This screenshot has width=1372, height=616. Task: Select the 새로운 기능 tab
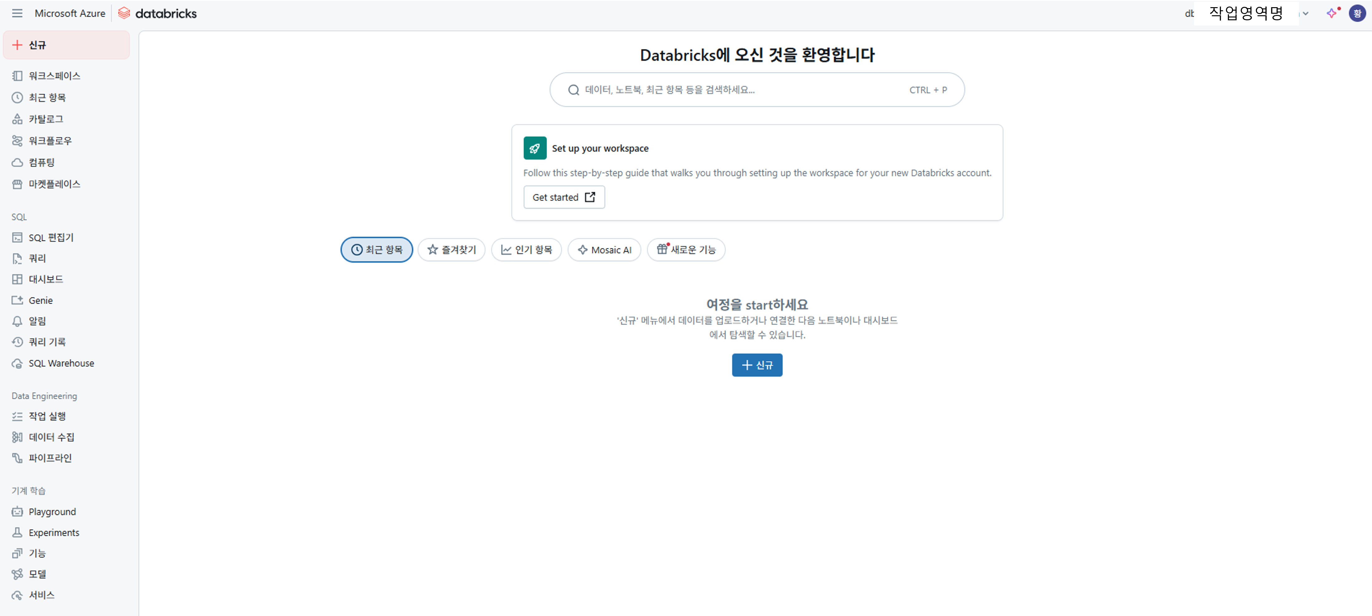[686, 250]
